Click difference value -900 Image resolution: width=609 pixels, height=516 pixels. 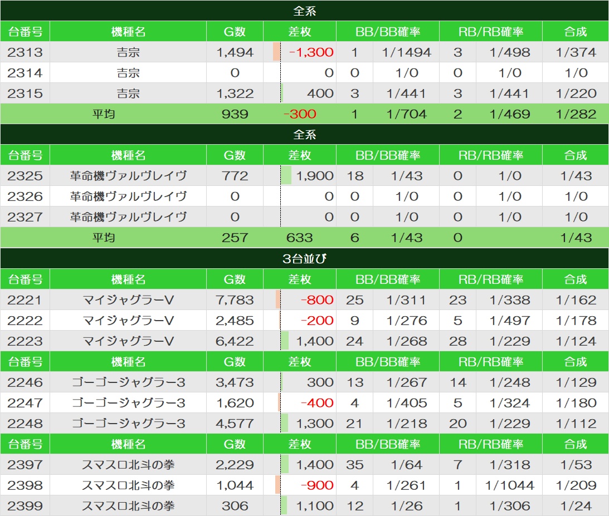coord(317,485)
